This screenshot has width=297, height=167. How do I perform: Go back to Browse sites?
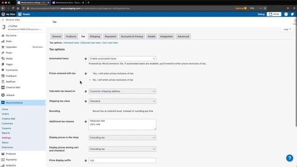[11, 19]
